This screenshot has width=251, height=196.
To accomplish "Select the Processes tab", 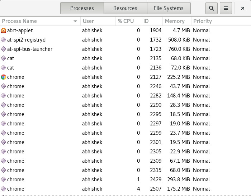I will click(82, 8).
